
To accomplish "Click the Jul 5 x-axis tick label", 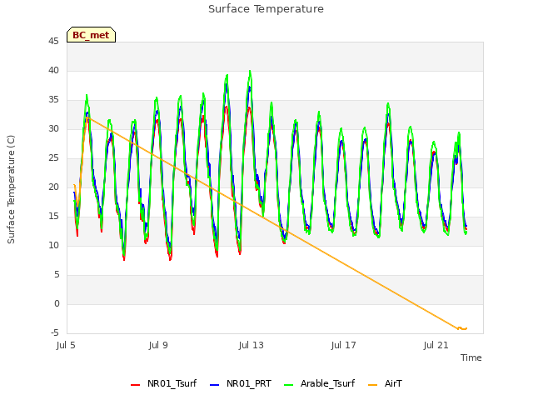I will click(66, 345).
